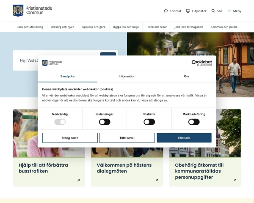Screen dimensions: 254x203
Task: Click the E-tjänster link text
Action: [199, 11]
